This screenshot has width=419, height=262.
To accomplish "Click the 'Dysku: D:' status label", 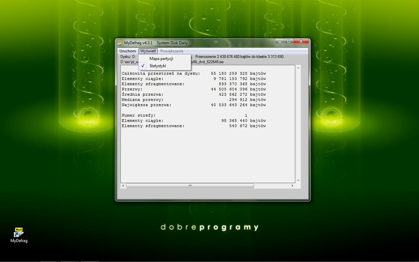I will click(x=128, y=57).
